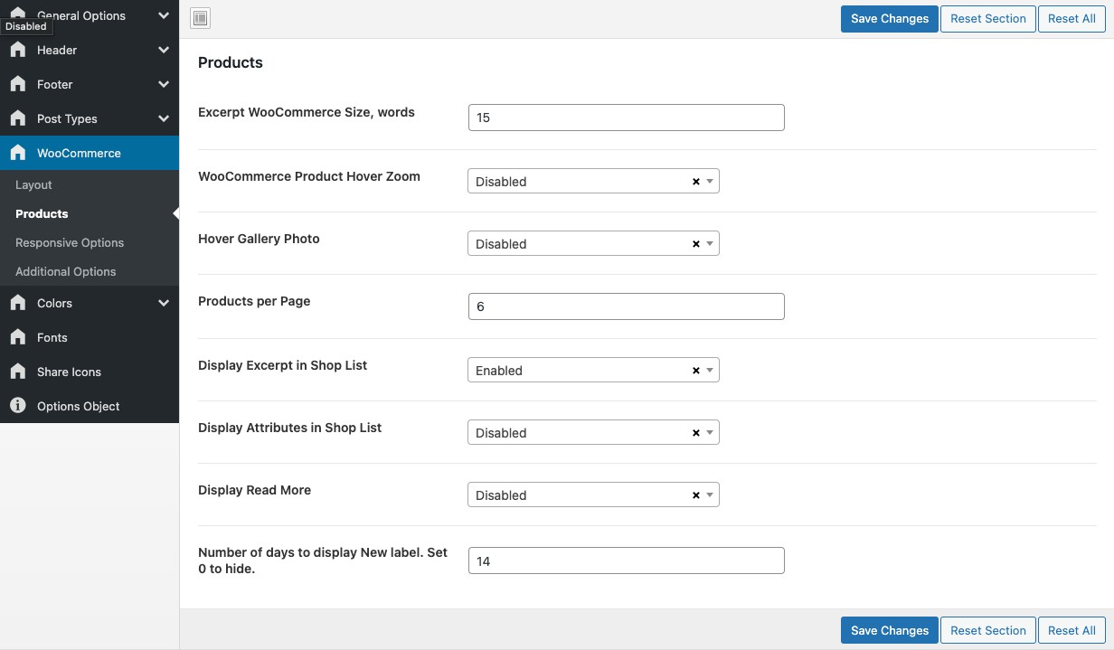Screen dimensions: 1114x650
Task: Click the home icon beside Header
Action: tap(18, 50)
